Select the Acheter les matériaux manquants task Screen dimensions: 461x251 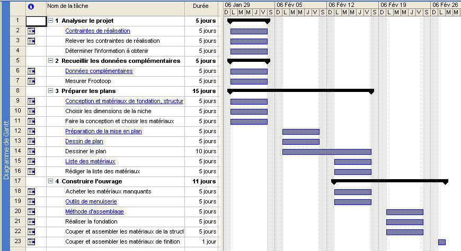108,191
